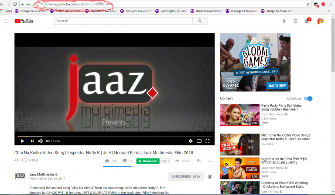Open player settings gear
Image resolution: width=335 pixels, height=195 pixels.
click(191, 141)
